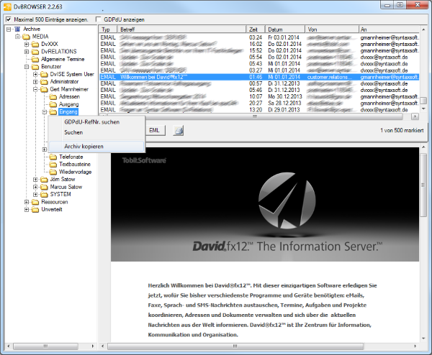This screenshot has width=432, height=355.
Task: Expand the DvXXX tree node
Action: coord(27,44)
